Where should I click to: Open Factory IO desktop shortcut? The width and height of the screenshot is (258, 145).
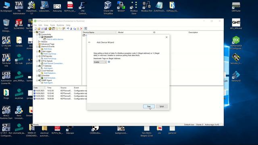click(x=236, y=77)
